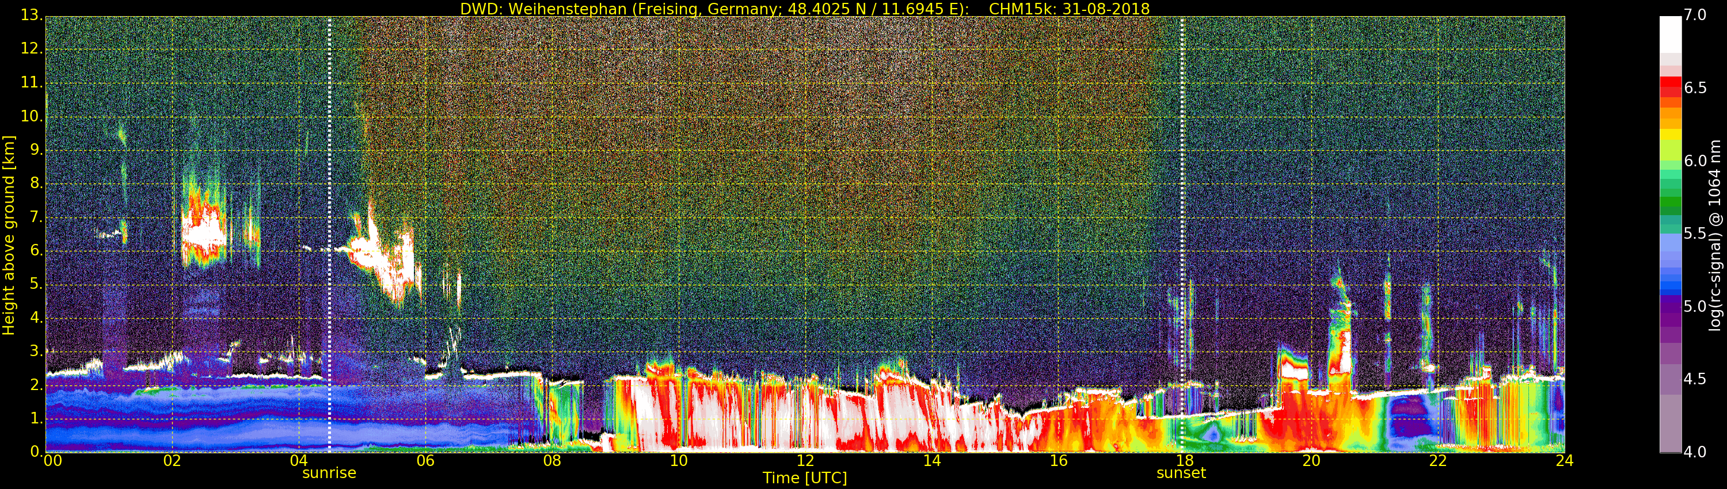Image resolution: width=1727 pixels, height=489 pixels.
Task: Click the "9." height axis tick label
Action: coord(36,150)
